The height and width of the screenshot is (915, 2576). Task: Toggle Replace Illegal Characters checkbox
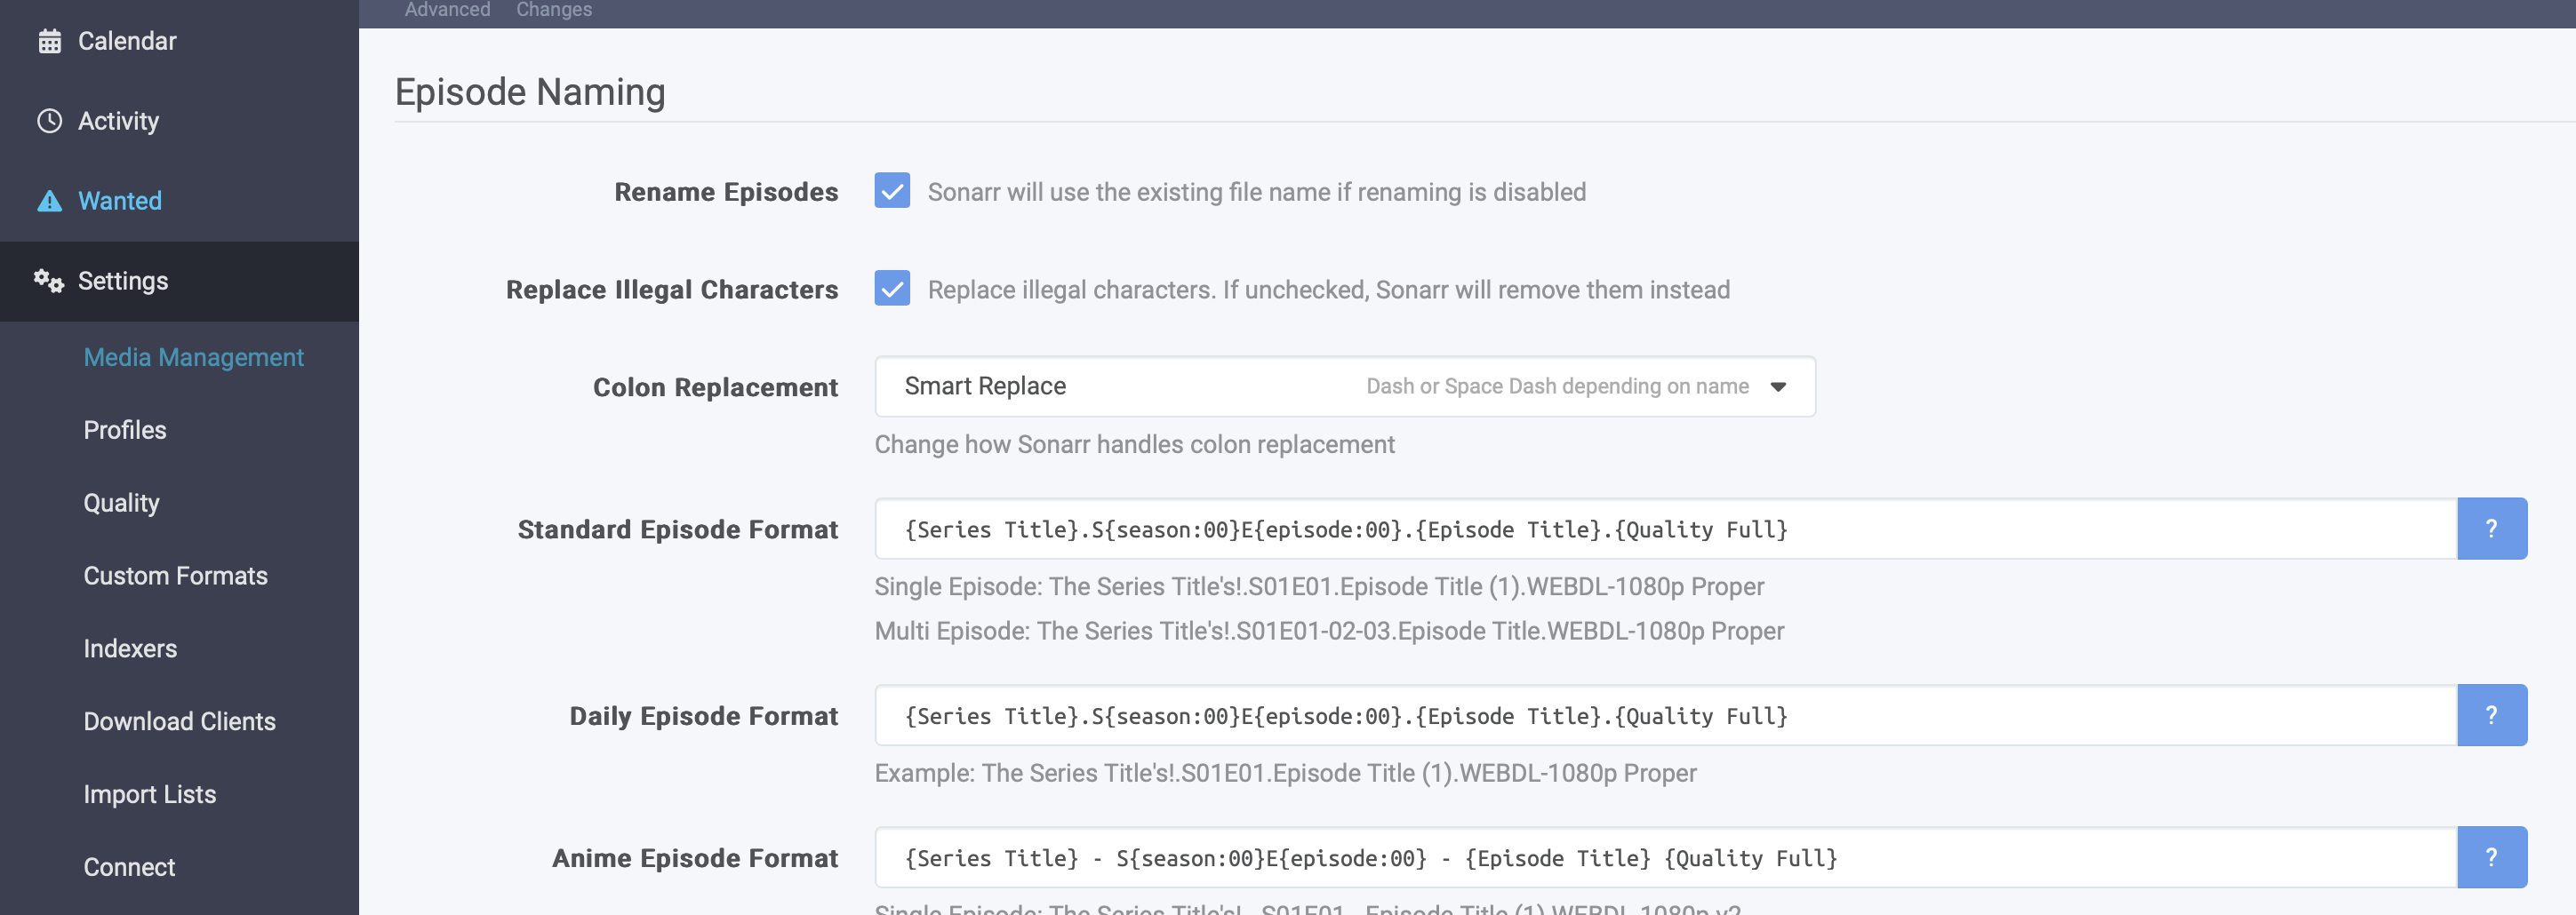click(891, 289)
